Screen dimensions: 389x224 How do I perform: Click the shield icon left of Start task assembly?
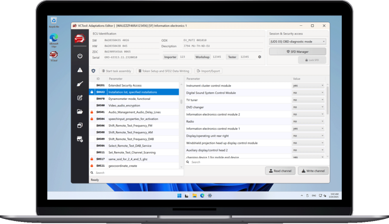point(93,71)
